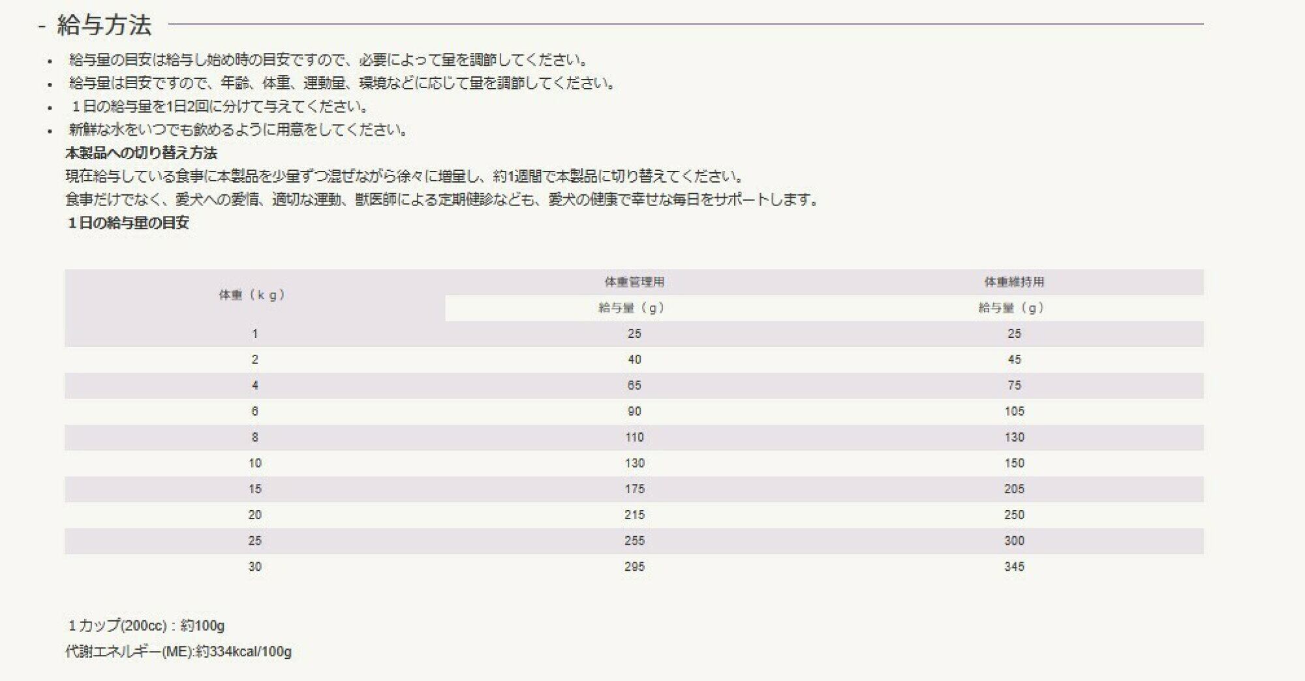The image size is (1305, 681).
Task: Click the 250 g cell
Action: pyautogui.click(x=1014, y=515)
